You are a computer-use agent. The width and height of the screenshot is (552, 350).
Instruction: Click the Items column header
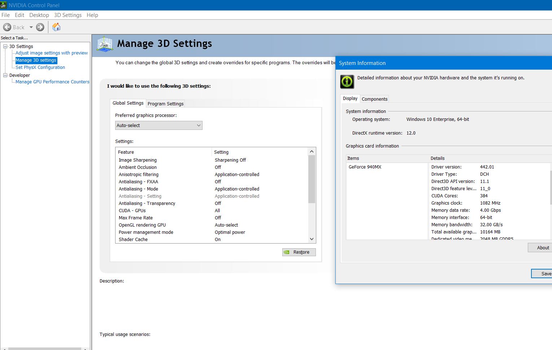pos(387,158)
